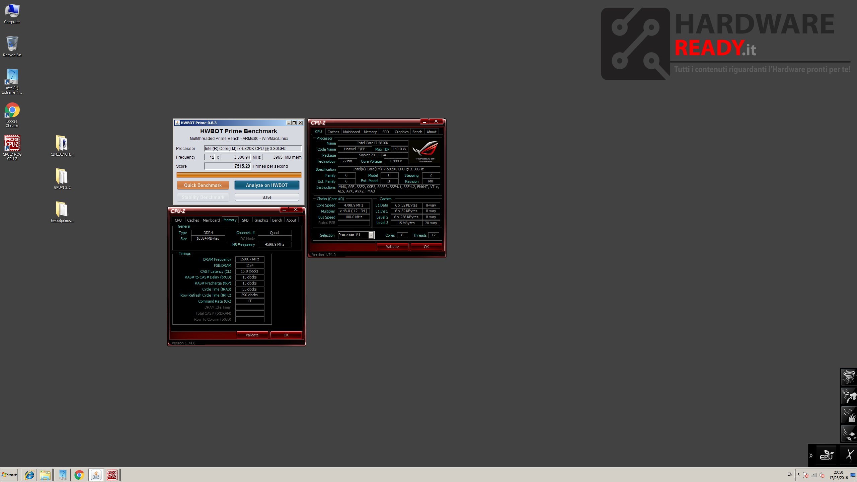Click the muted volume tray icon
The width and height of the screenshot is (857, 482).
(x=822, y=475)
